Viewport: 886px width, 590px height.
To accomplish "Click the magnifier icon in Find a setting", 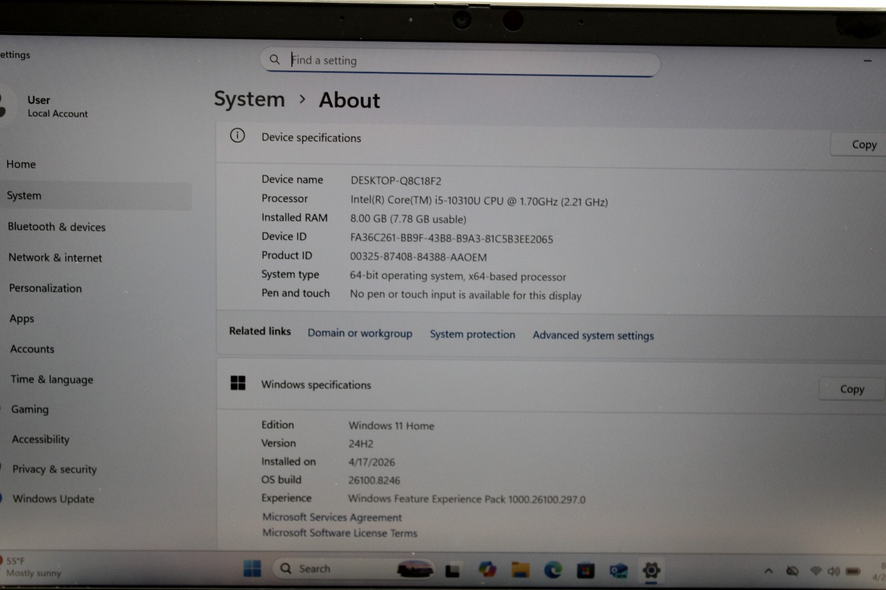I will (275, 59).
